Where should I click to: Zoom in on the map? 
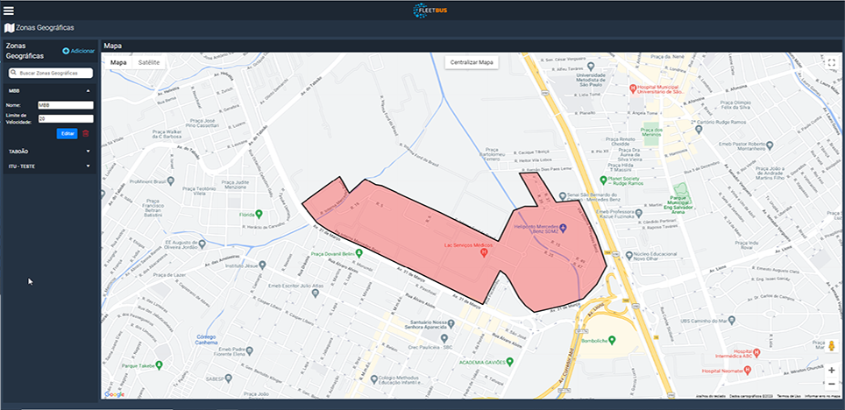(x=831, y=370)
